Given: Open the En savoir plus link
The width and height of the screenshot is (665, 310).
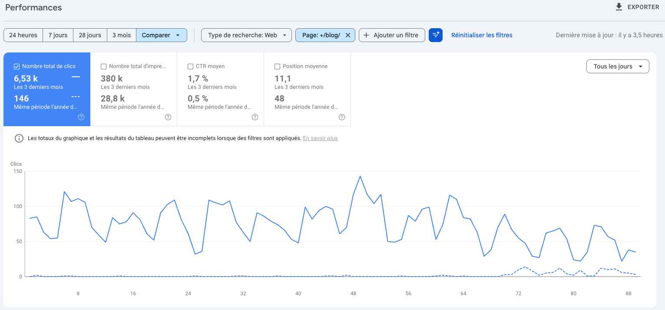Looking at the screenshot, I should (320, 138).
